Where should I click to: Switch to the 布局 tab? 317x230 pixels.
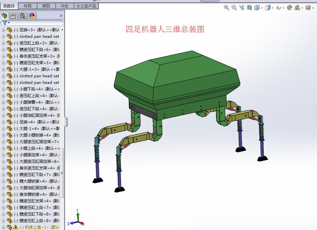click(x=27, y=6)
